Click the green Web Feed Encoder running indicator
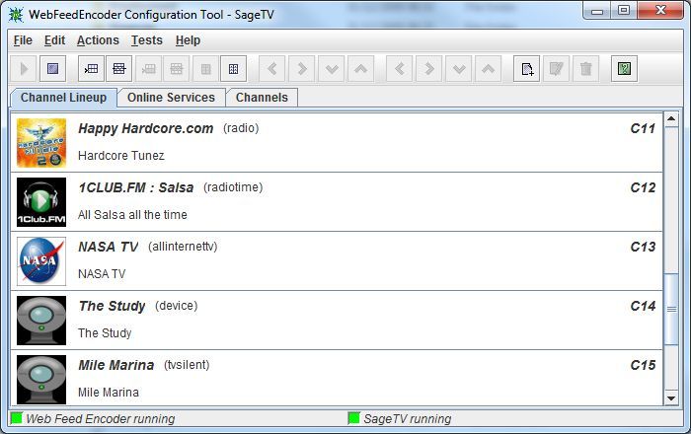691x434 pixels. pos(17,419)
